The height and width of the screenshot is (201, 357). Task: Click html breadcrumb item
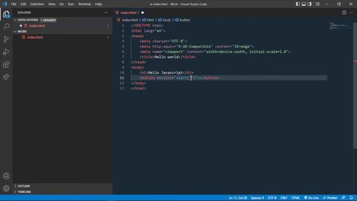click(150, 20)
